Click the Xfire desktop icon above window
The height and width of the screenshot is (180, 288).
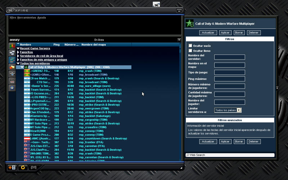(156, 4)
